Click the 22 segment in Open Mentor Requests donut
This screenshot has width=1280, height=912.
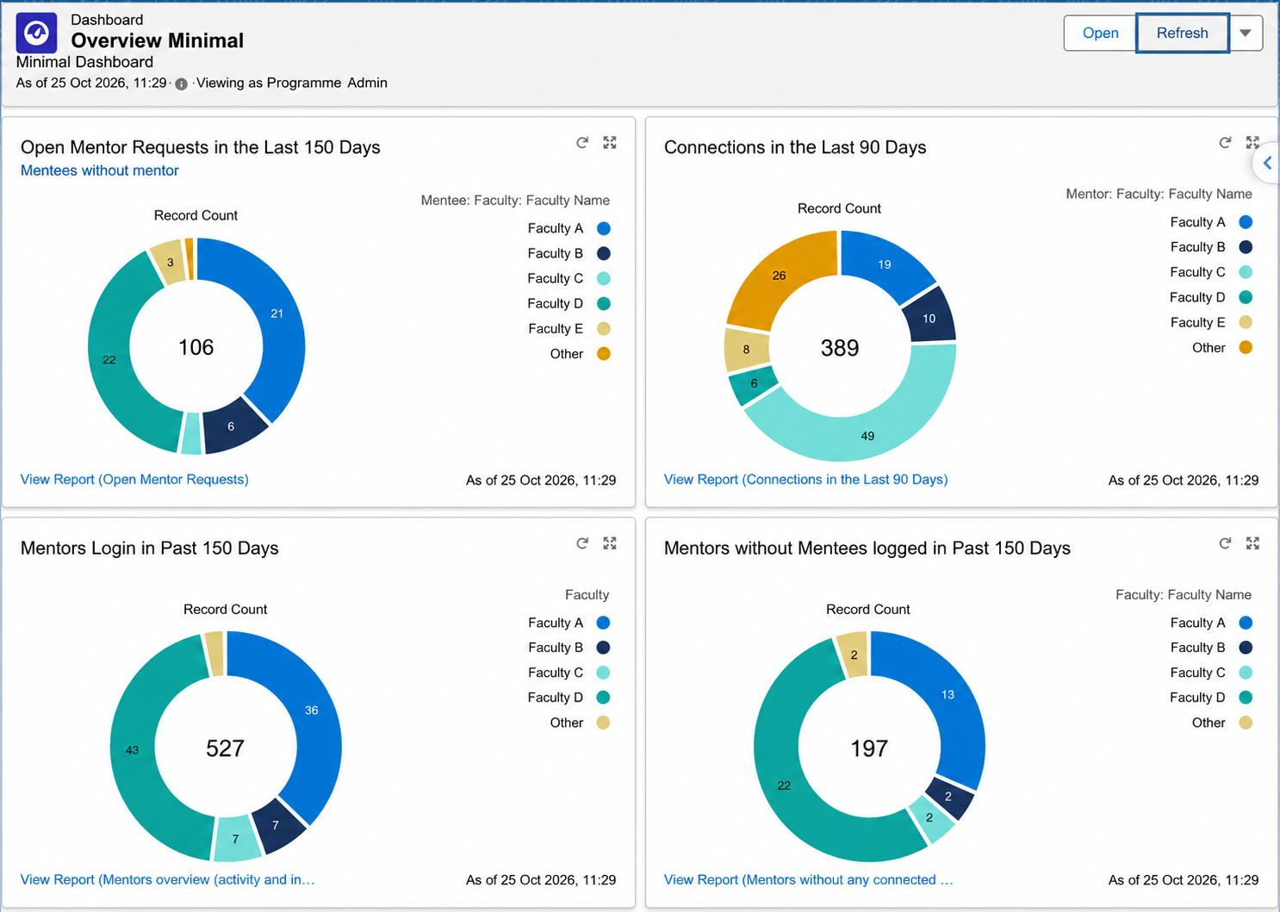[110, 360]
